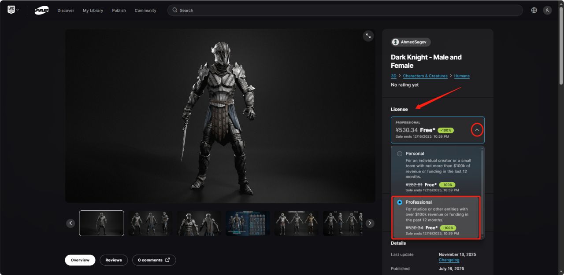Screen dimensions: 564x275
Task: Click the Epic Games logo
Action: pyautogui.click(x=11, y=10)
